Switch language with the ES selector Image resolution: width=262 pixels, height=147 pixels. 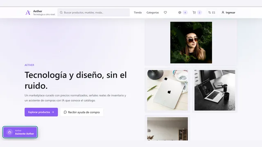tap(212, 13)
